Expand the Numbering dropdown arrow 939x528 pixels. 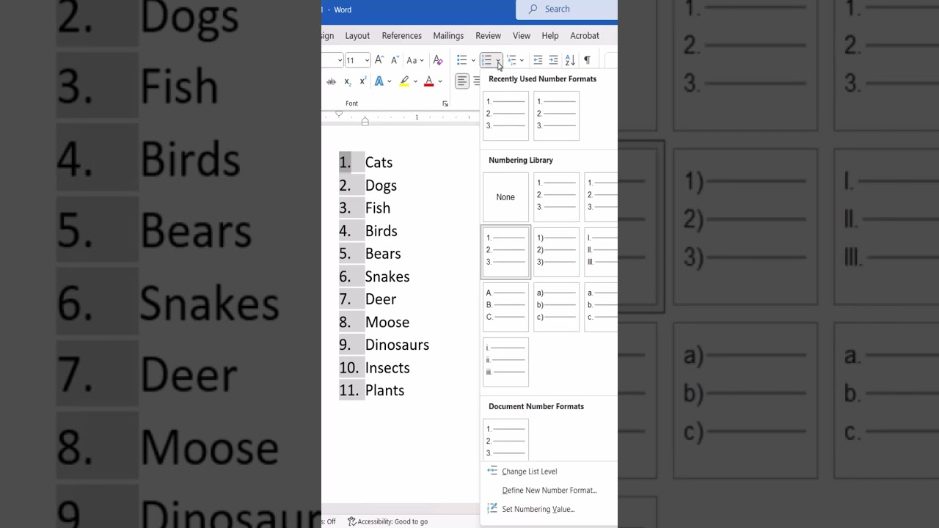pos(498,60)
